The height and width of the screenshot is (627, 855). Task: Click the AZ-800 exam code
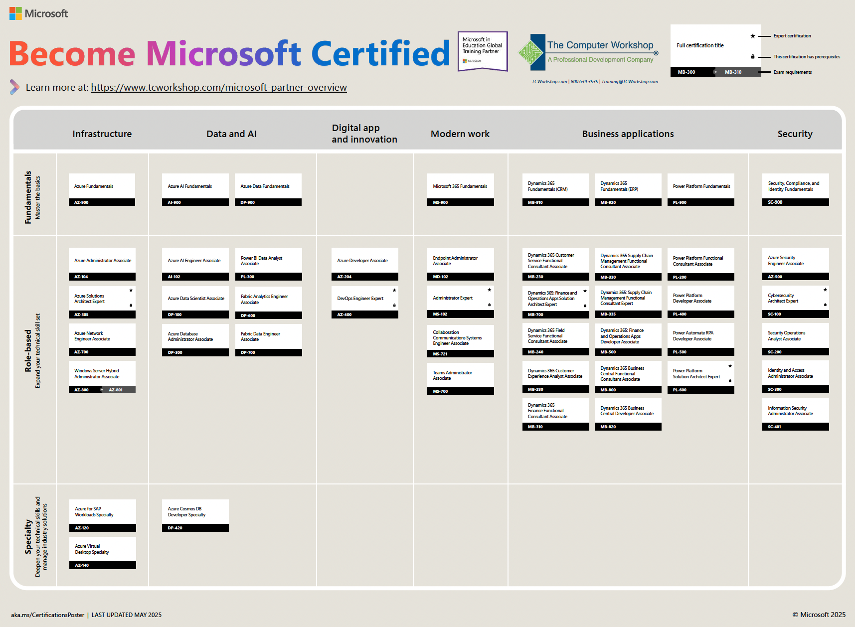click(82, 390)
